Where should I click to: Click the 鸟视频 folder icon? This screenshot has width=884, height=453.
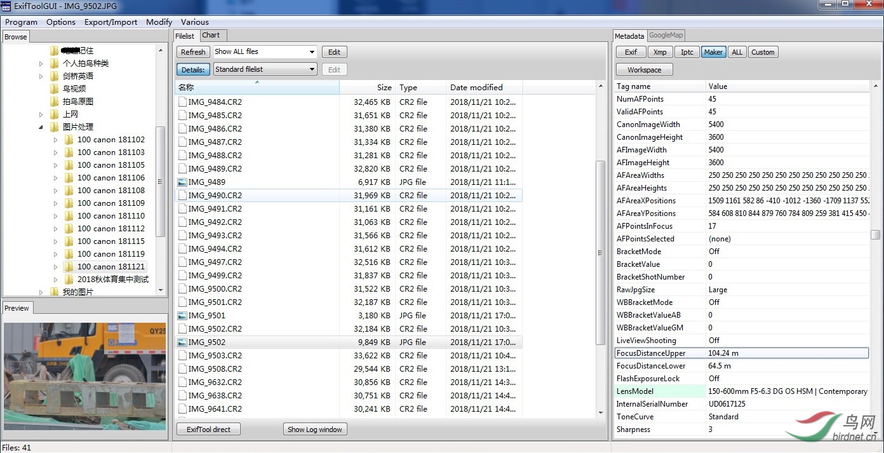point(55,89)
